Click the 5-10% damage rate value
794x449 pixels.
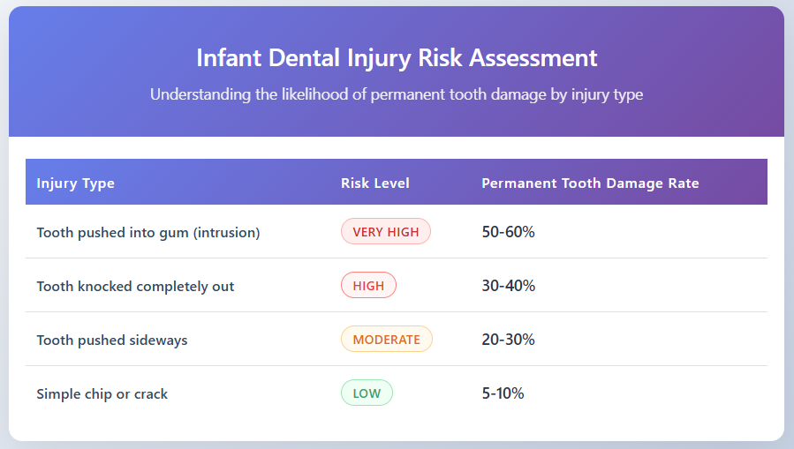pos(503,393)
